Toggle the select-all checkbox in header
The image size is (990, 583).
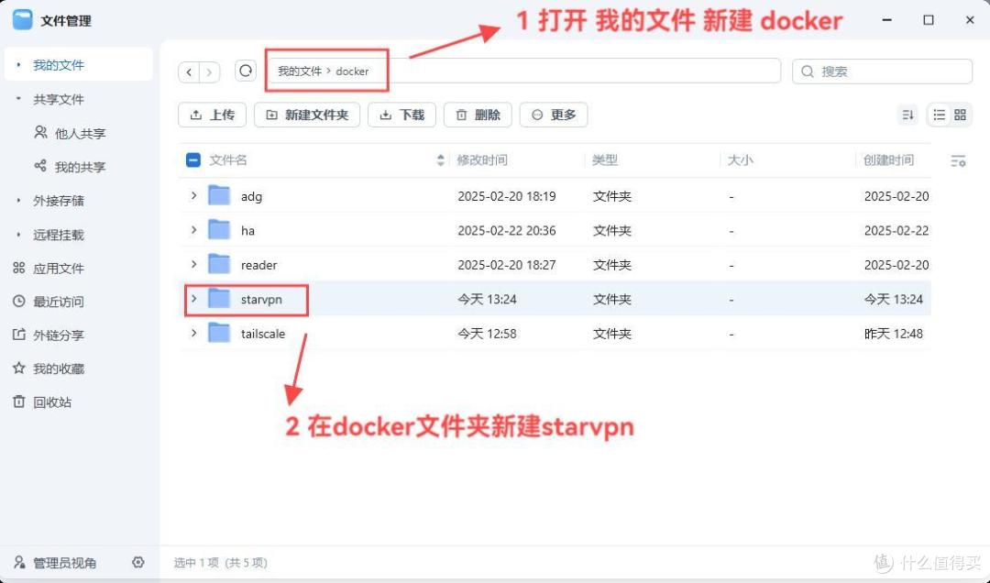[x=193, y=159]
